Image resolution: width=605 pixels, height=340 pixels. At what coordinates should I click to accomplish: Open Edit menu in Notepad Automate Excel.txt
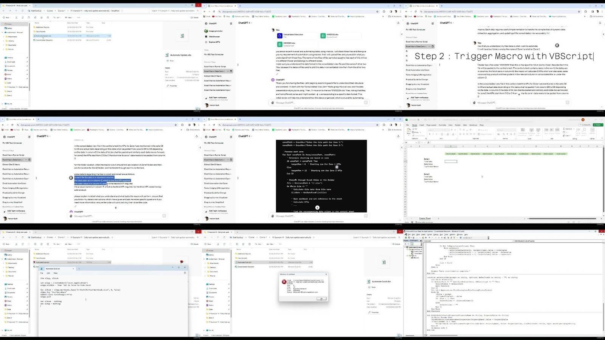point(48,273)
